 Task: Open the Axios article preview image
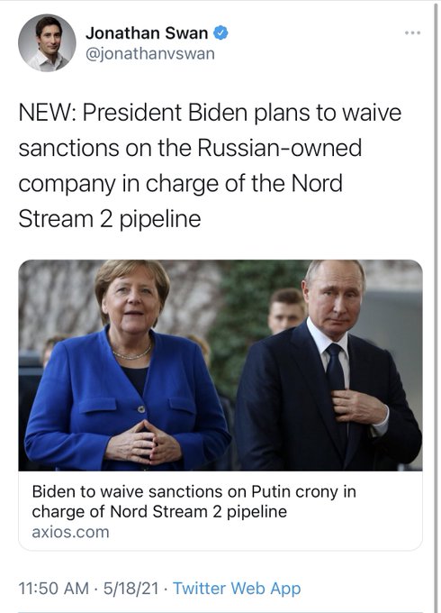pos(220,365)
